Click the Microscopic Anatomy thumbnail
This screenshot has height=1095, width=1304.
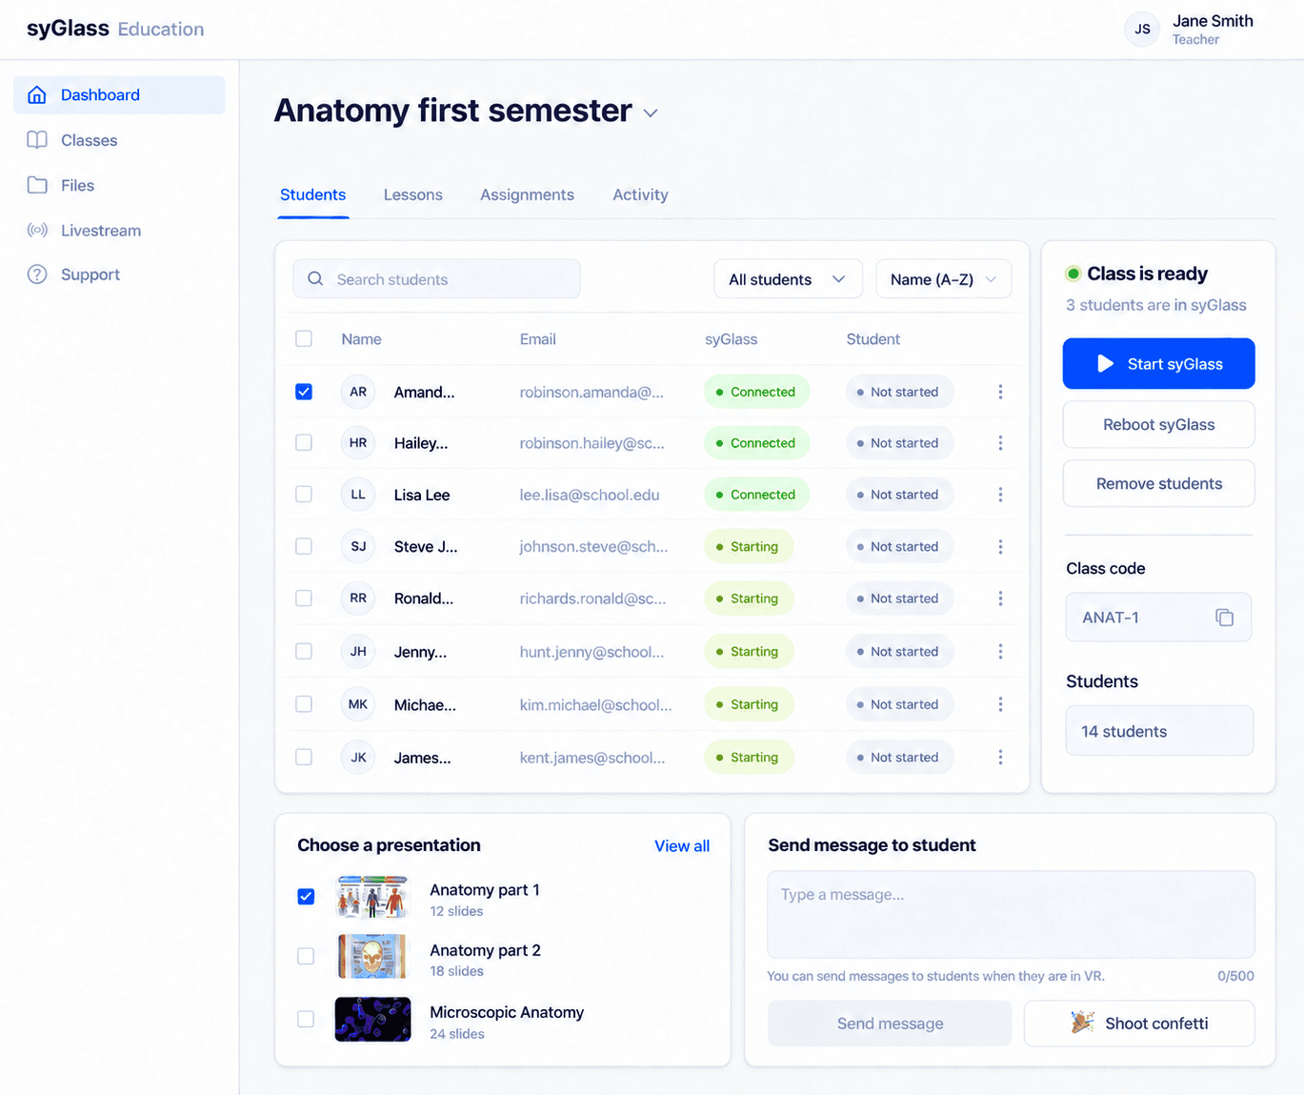(372, 1019)
